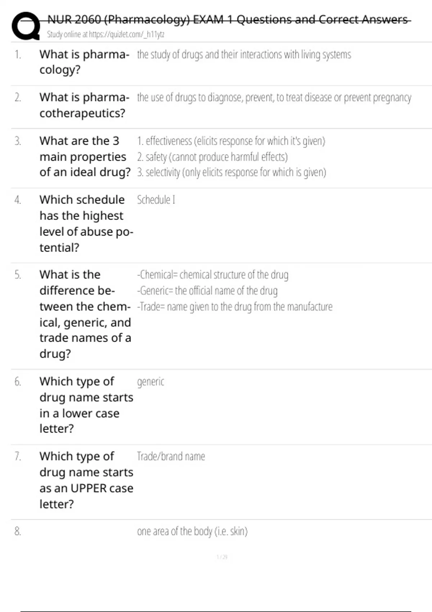Viewport: 432px width, 612px height.
Task: Click the Quizlet Q logo icon
Action: (x=26, y=26)
